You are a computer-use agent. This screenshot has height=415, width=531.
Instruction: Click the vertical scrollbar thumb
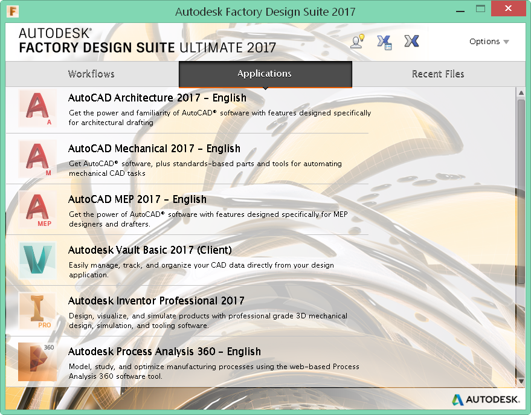(x=521, y=192)
